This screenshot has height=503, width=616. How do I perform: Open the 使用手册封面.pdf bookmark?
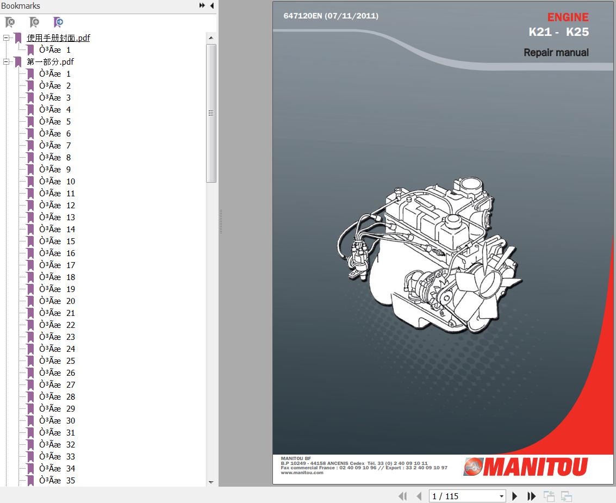(x=58, y=38)
